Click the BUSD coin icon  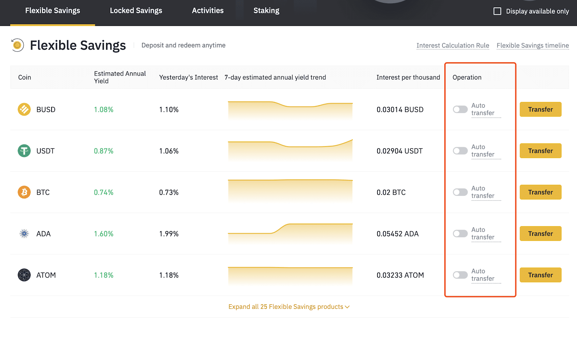tap(24, 109)
